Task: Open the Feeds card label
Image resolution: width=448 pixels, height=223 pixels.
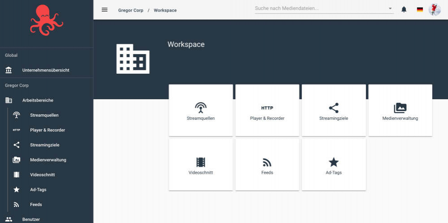Action: [267, 173]
